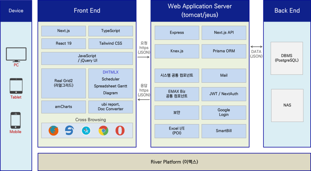311x171 pixels.
Task: Click the Excel I/E (POI) box
Action: [177, 131]
